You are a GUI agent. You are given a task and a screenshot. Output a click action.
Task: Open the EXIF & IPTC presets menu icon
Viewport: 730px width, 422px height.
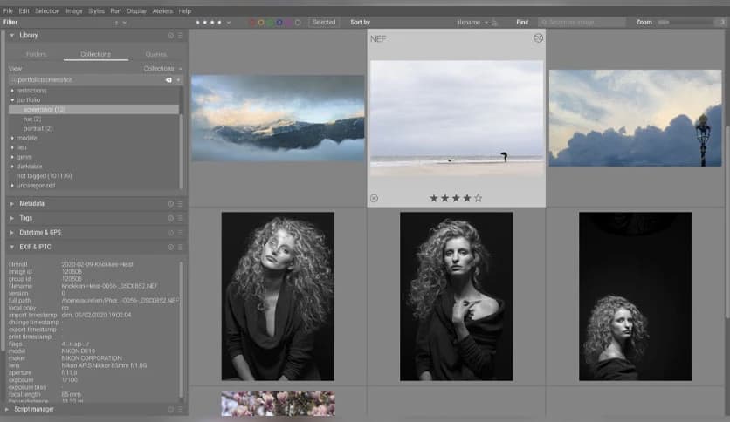pyautogui.click(x=181, y=248)
